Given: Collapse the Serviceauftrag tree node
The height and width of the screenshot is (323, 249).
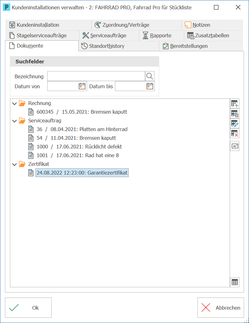Looking at the screenshot, I should [14, 121].
